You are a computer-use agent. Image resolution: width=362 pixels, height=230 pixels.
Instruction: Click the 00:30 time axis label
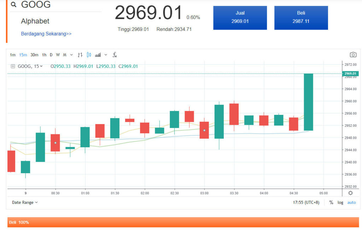point(56,193)
